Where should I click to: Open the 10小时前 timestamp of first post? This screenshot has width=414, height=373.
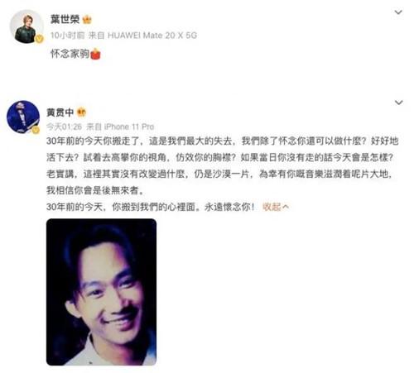pyautogui.click(x=67, y=36)
